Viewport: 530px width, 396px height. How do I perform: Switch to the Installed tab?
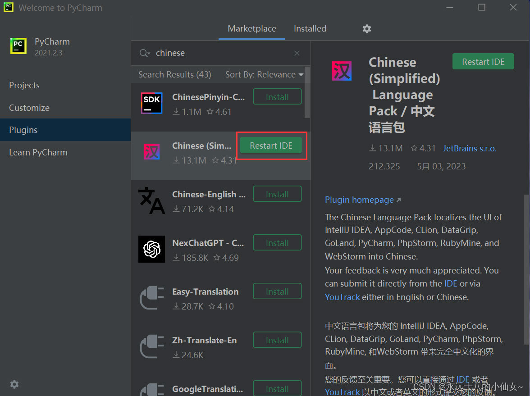(x=310, y=28)
